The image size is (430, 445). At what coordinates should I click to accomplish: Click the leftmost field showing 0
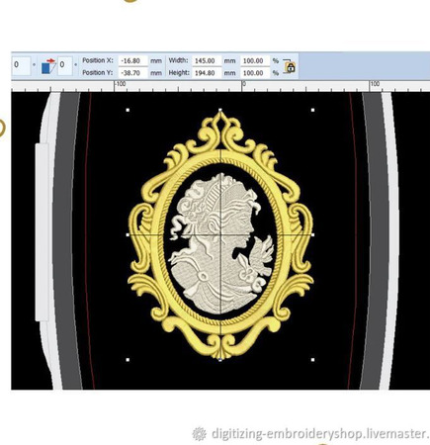coord(21,65)
